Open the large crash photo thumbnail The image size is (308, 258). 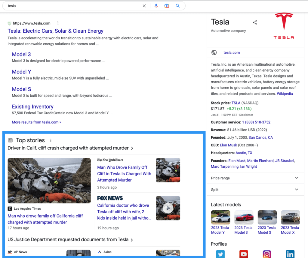click(x=49, y=181)
